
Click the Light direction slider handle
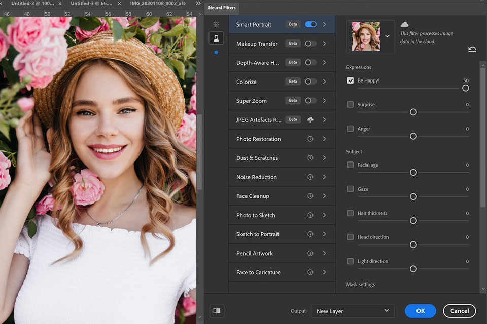click(413, 269)
